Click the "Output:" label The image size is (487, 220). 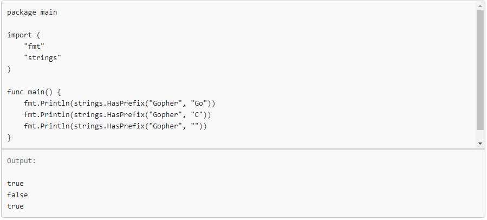tap(22, 161)
